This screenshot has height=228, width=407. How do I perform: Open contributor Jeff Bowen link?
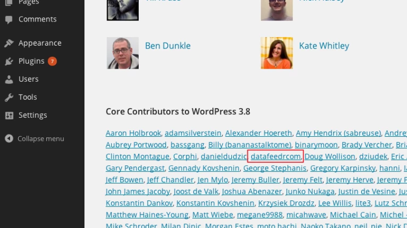[124, 179]
